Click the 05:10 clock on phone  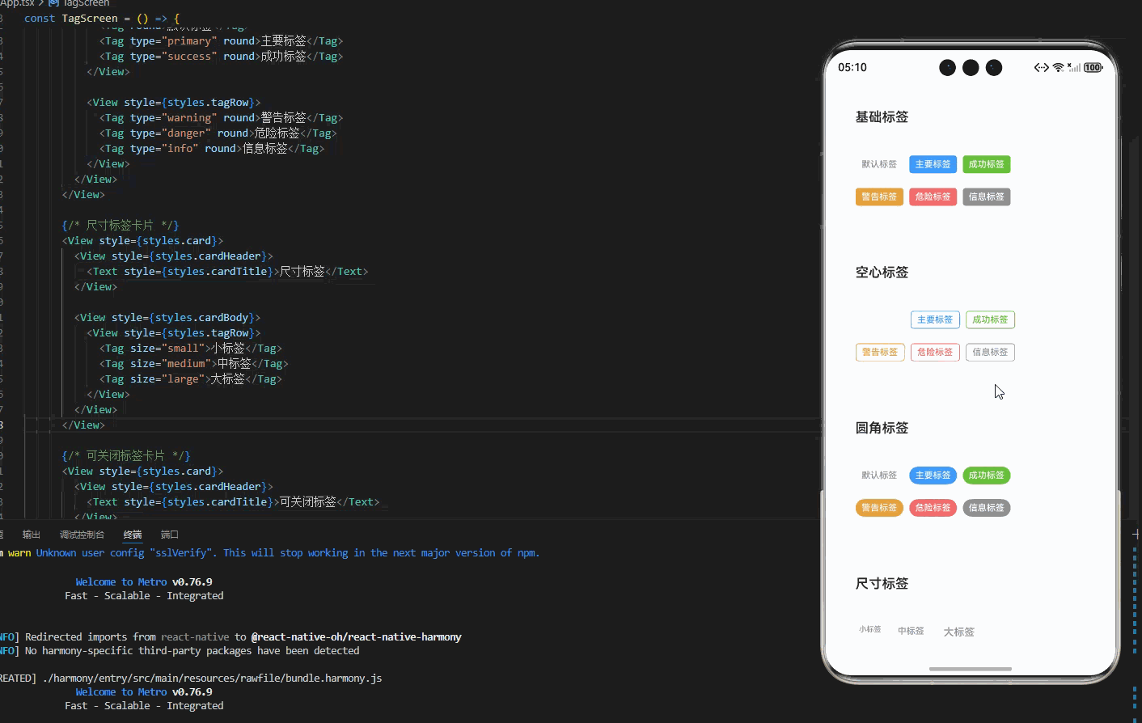pyautogui.click(x=852, y=68)
